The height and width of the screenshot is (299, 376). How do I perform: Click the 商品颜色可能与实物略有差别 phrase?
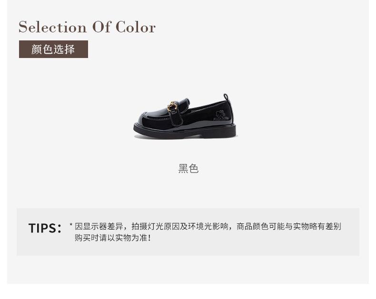pos(289,226)
